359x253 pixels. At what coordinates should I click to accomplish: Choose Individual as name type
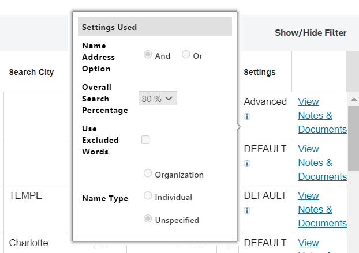coord(148,197)
